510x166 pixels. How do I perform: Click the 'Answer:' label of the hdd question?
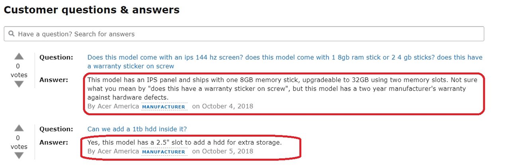pyautogui.click(x=54, y=142)
